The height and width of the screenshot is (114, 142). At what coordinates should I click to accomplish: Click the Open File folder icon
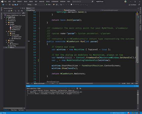pos(13,4)
